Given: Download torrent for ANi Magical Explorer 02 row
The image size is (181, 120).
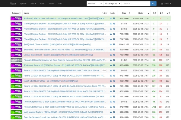Looking at the screenshot, I should pyautogui.click(x=111, y=112).
